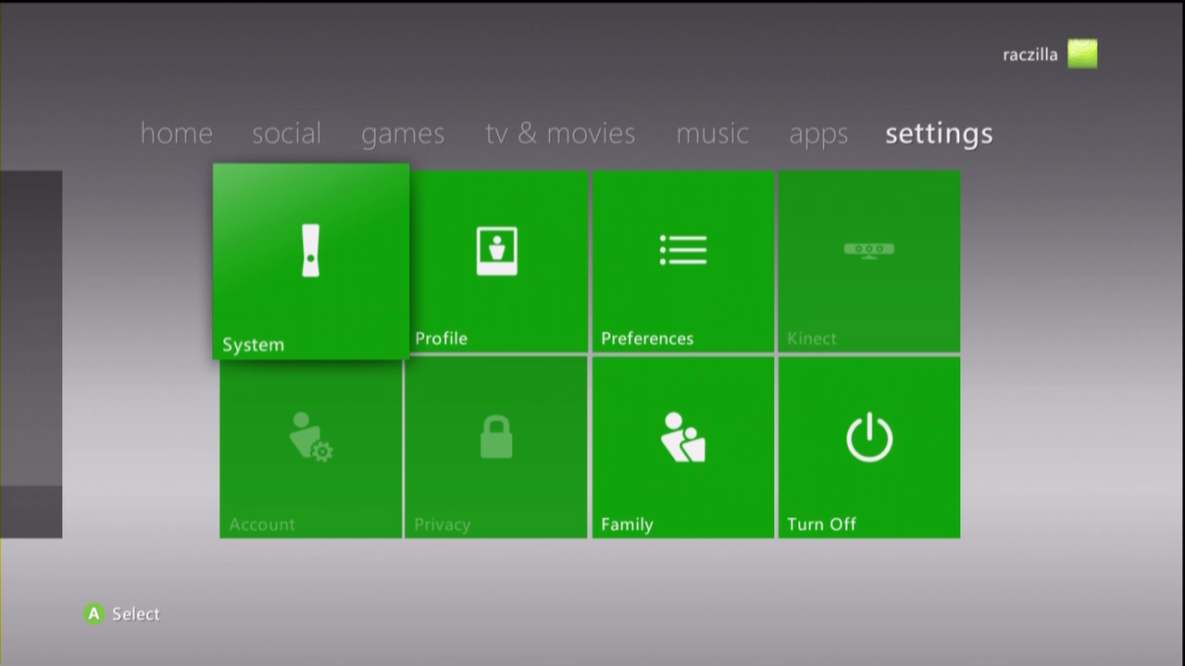1185x666 pixels.
Task: Switch to the music tab
Action: click(712, 133)
